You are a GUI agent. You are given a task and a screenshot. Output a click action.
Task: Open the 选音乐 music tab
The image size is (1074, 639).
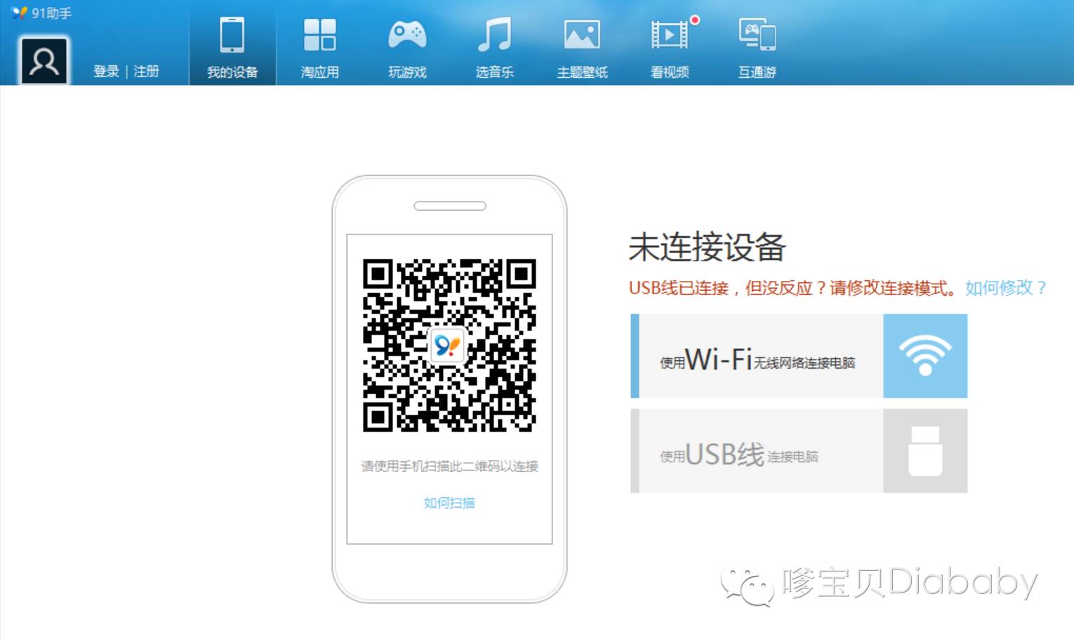click(x=494, y=46)
